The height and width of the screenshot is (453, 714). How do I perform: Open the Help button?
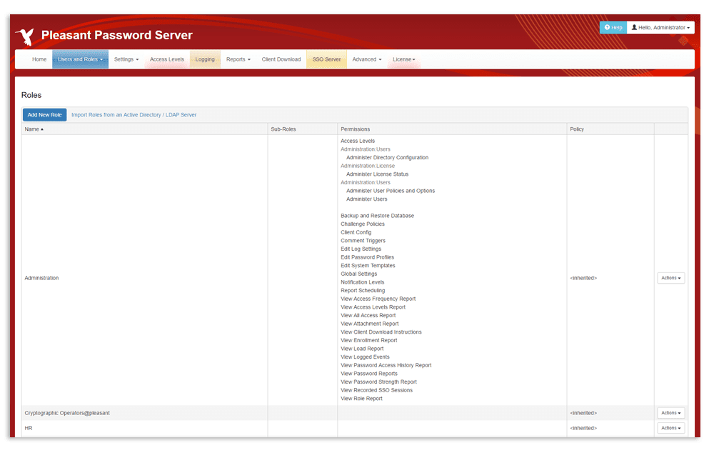(x=613, y=27)
